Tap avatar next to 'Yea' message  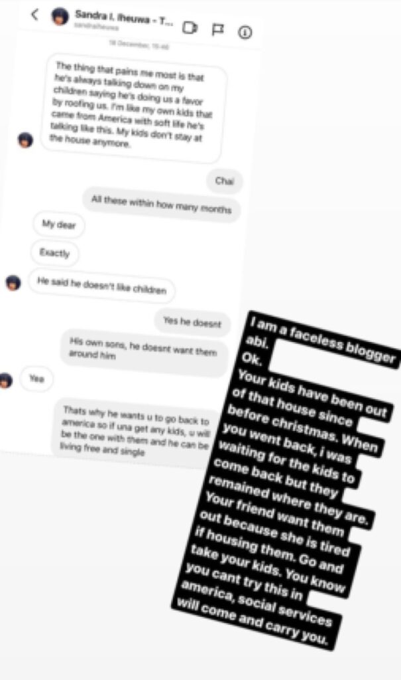(5, 381)
